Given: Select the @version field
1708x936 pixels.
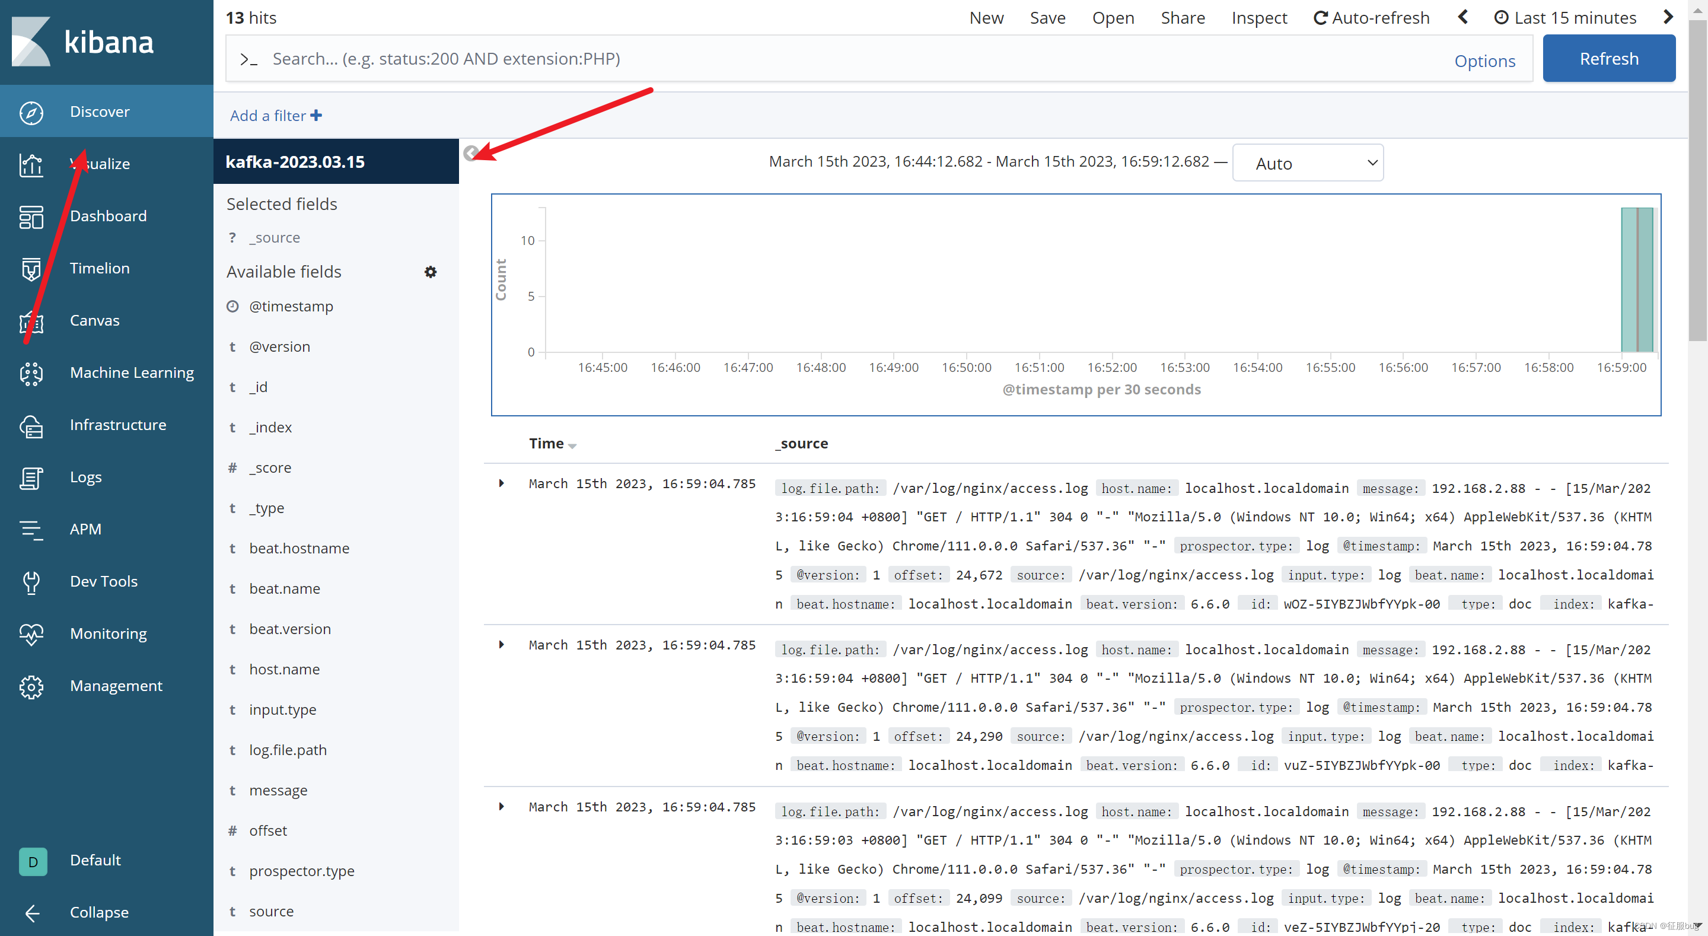Looking at the screenshot, I should point(279,347).
